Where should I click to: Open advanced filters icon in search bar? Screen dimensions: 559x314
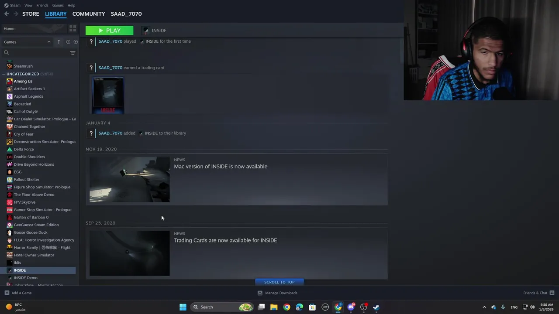pyautogui.click(x=72, y=53)
